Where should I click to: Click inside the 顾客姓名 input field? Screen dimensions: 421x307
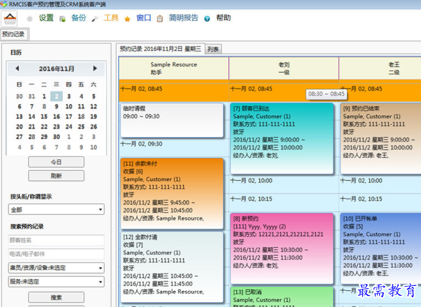point(56,240)
